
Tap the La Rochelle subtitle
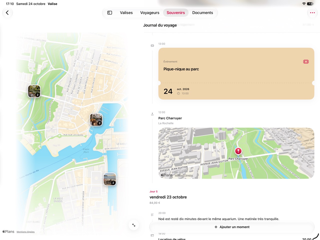(x=166, y=123)
